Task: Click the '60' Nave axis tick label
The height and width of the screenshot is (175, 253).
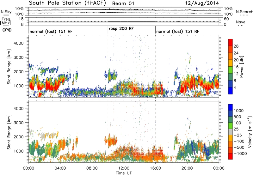Action: coord(226,19)
